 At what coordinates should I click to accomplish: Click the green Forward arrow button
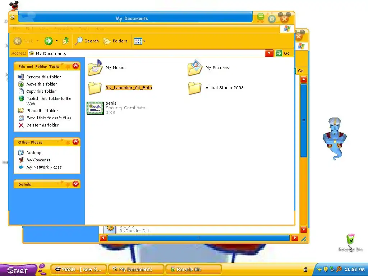[x=49, y=41]
